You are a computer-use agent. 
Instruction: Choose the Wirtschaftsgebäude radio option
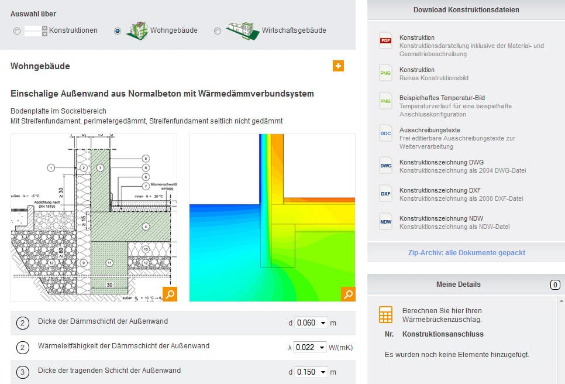217,31
